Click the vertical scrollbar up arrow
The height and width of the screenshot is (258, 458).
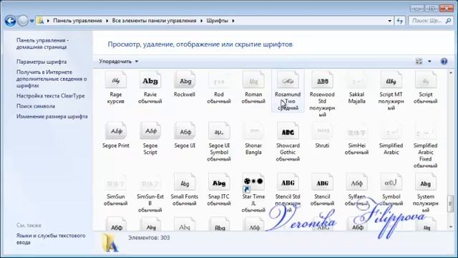point(450,72)
